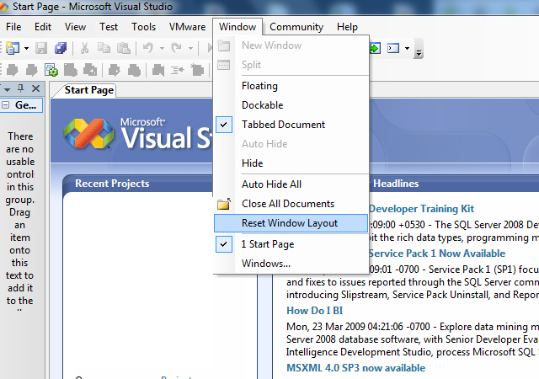Click the Visual Studio title bar icon
Image resolution: width=539 pixels, height=379 pixels.
point(3,7)
